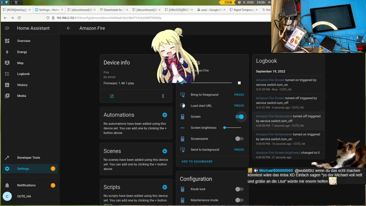Open device configuration URL external-link icon
This screenshot has height=206, width=366.
tap(112, 96)
